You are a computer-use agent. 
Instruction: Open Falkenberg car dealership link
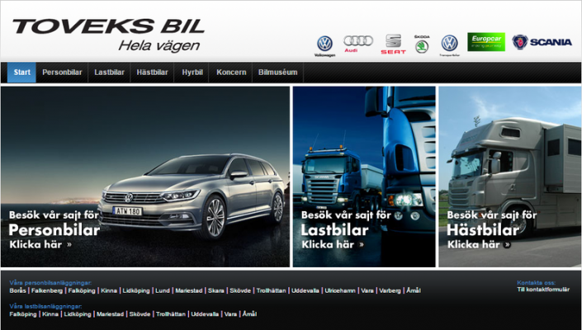(47, 290)
